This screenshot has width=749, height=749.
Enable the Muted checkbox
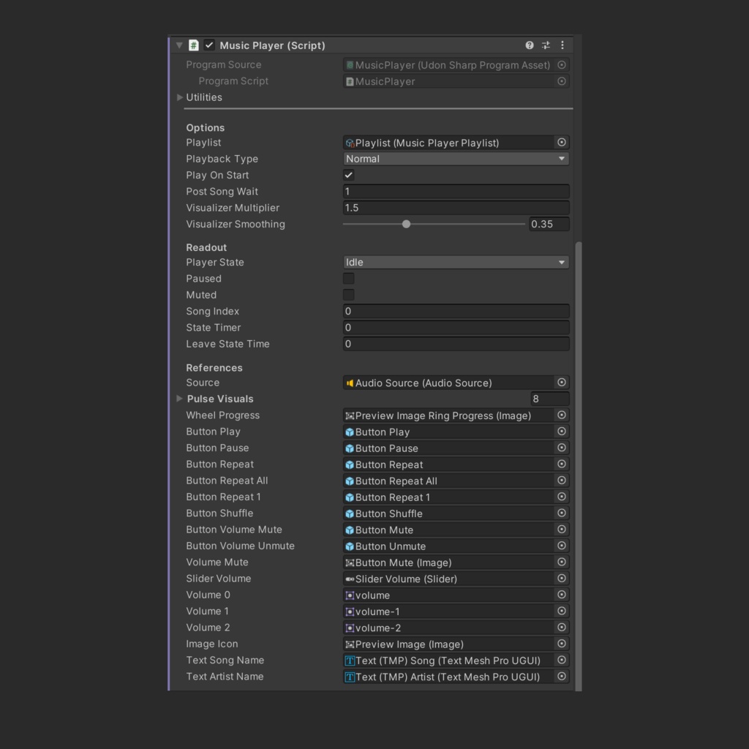coord(349,295)
